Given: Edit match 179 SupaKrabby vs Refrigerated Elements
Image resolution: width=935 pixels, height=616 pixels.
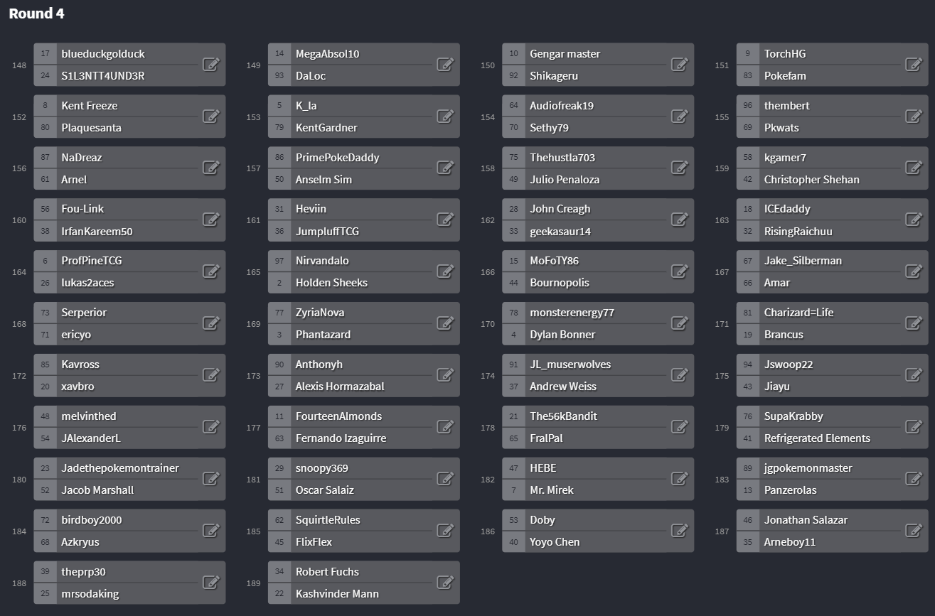Looking at the screenshot, I should coord(914,427).
